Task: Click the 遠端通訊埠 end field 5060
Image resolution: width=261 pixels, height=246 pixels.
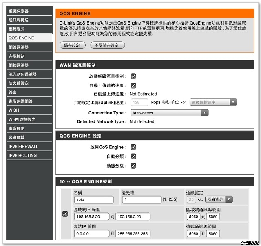Action: click(213, 233)
